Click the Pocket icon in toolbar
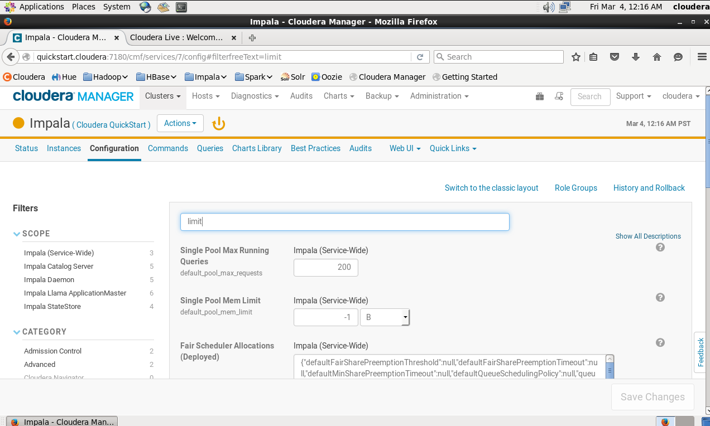This screenshot has width=710, height=426. (x=615, y=57)
